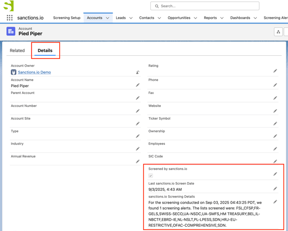Switch to the Related tab

(x=17, y=51)
